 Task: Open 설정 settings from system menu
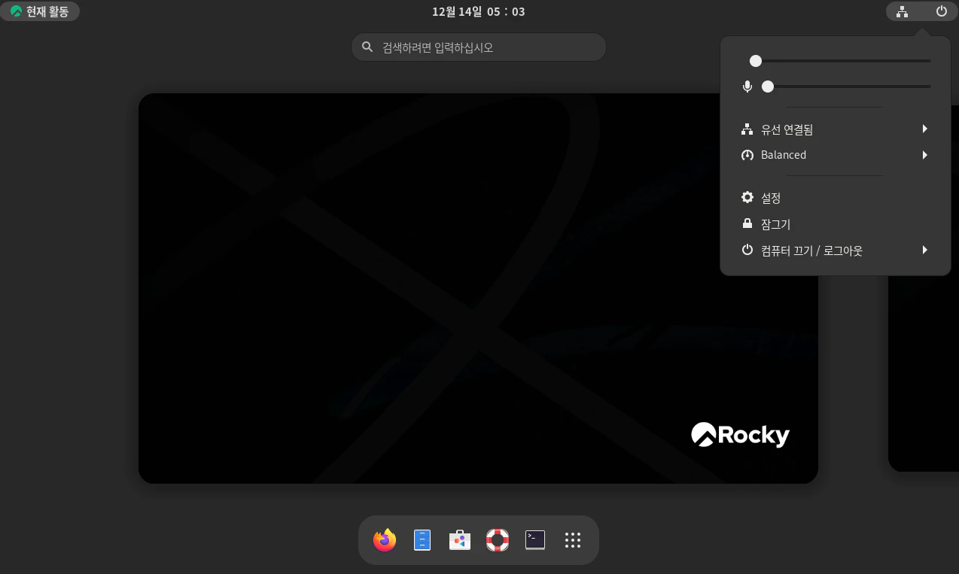click(x=836, y=198)
